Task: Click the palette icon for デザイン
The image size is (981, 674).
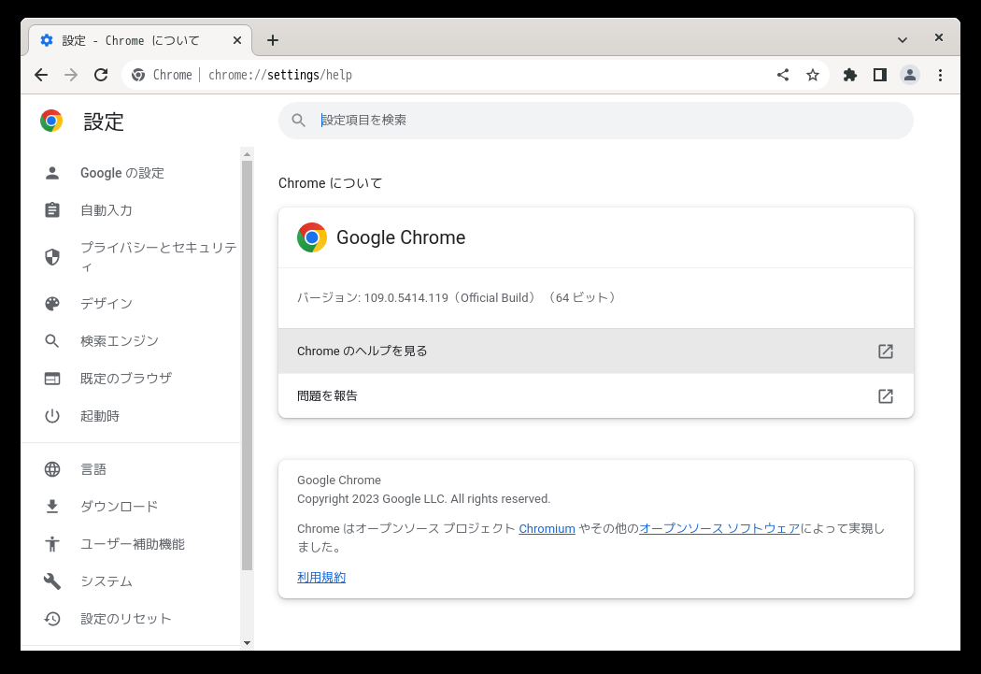Action: click(x=52, y=304)
